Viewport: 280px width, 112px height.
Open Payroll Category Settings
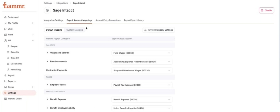click(158, 30)
